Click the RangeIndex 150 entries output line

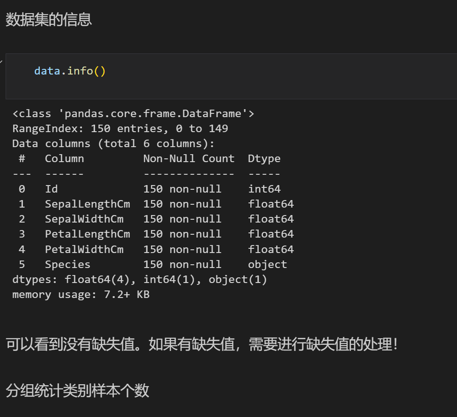point(120,128)
